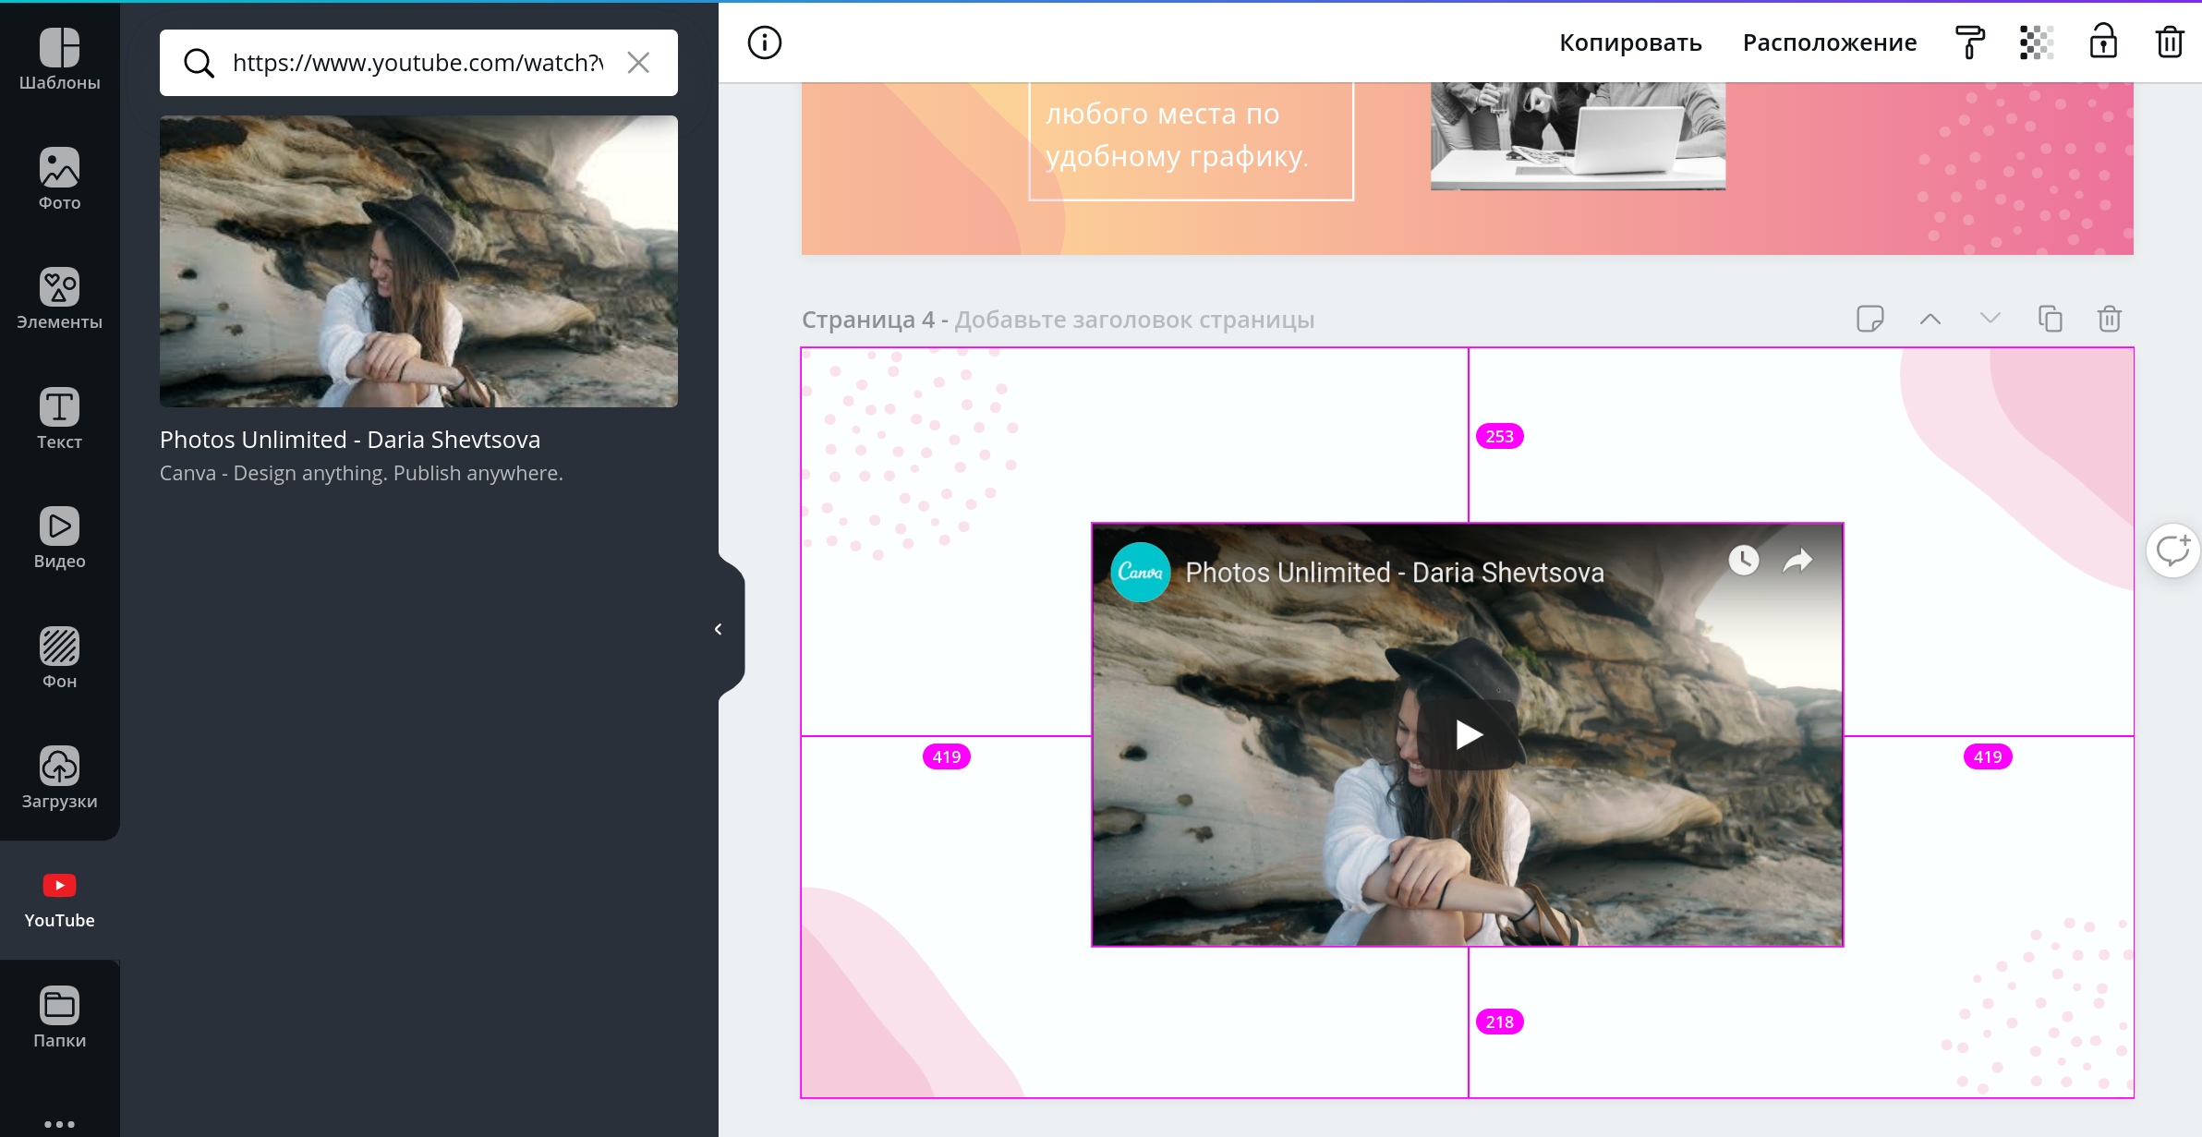Open the Элементы elements panel
This screenshot has width=2202, height=1137.
coord(59,298)
